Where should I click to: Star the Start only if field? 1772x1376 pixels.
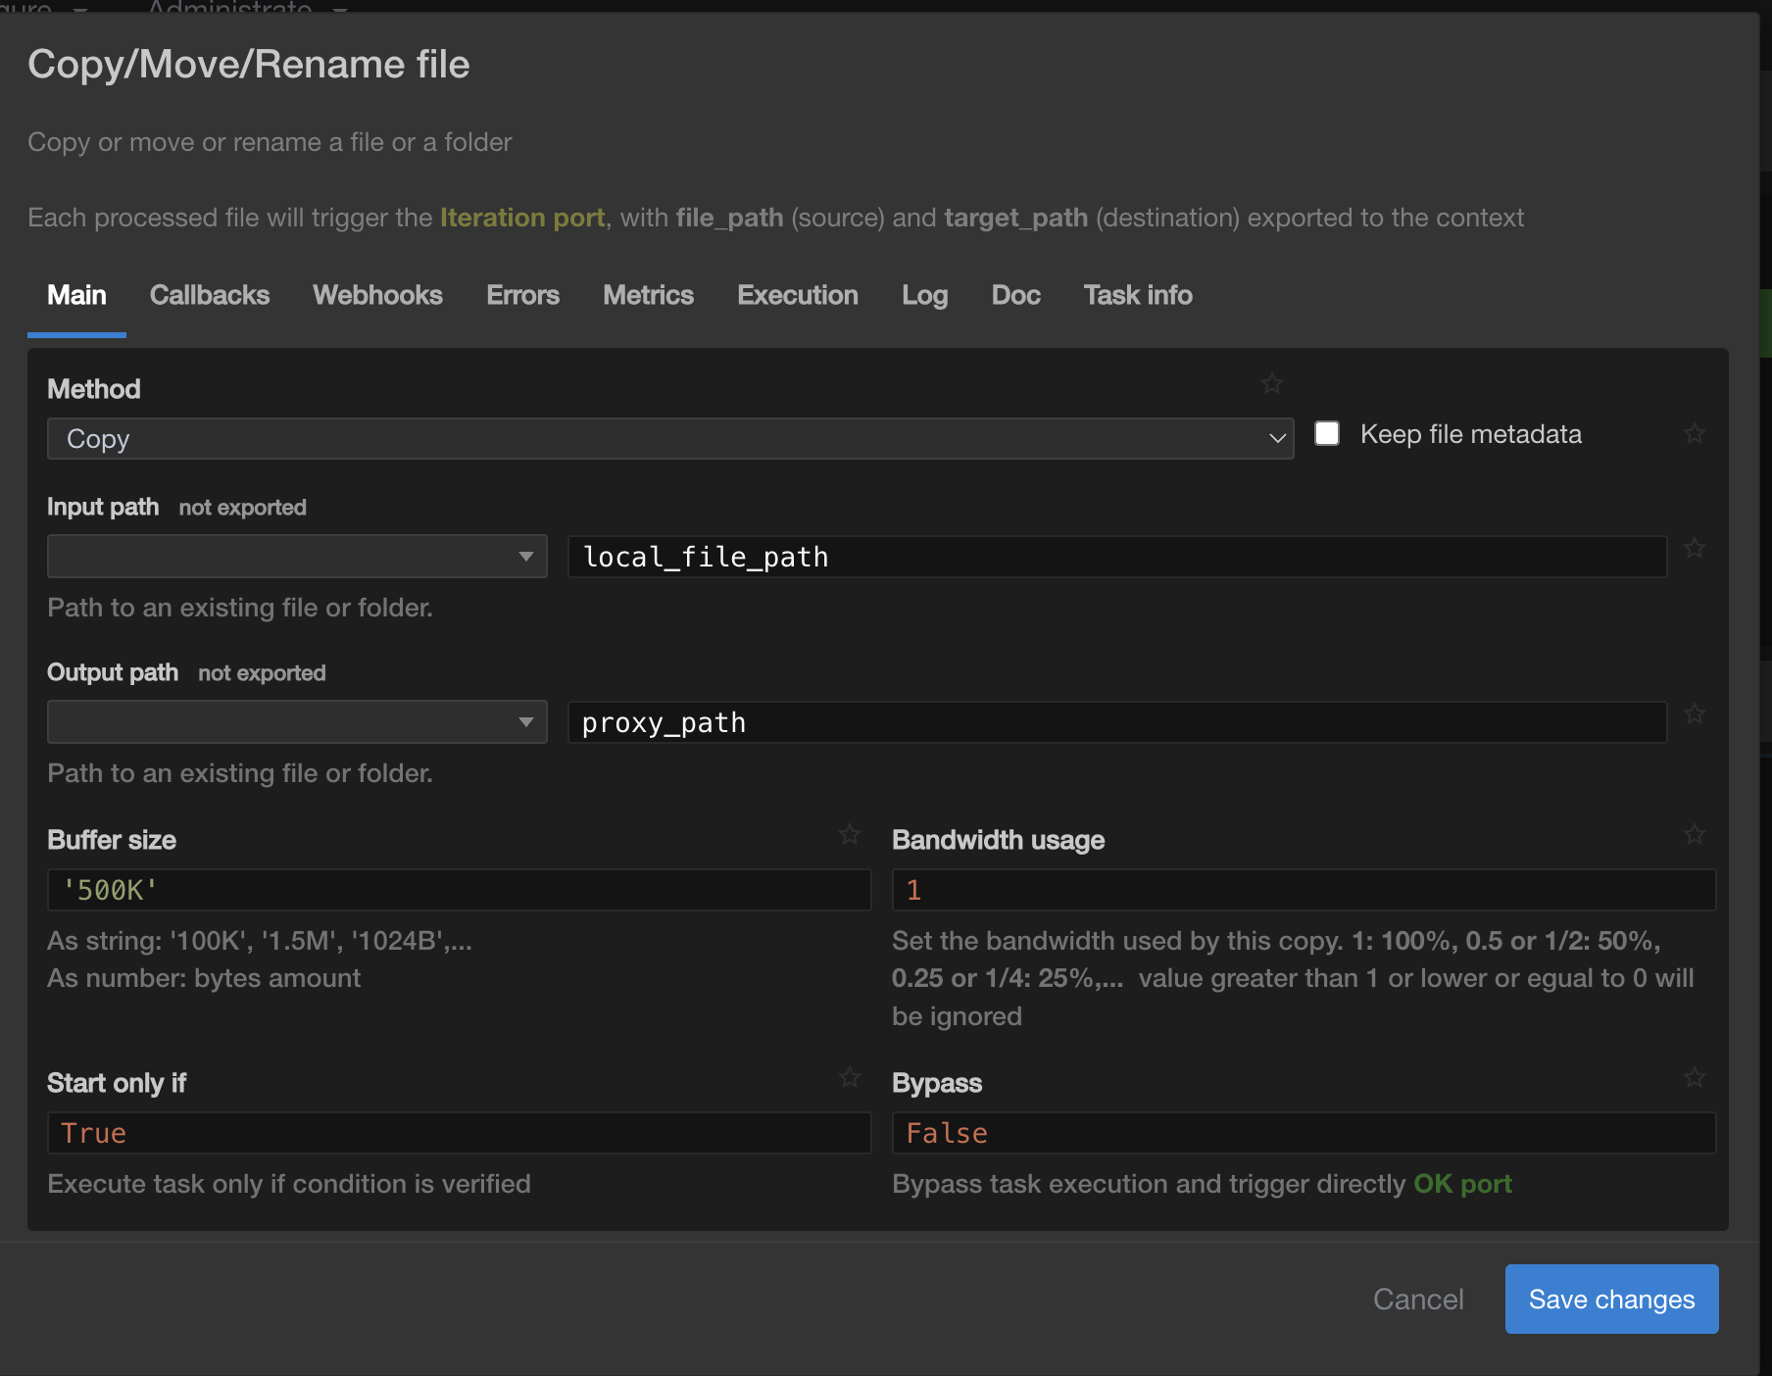pyautogui.click(x=850, y=1078)
